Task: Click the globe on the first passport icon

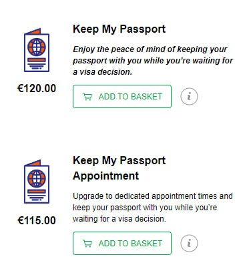Action: point(37,47)
